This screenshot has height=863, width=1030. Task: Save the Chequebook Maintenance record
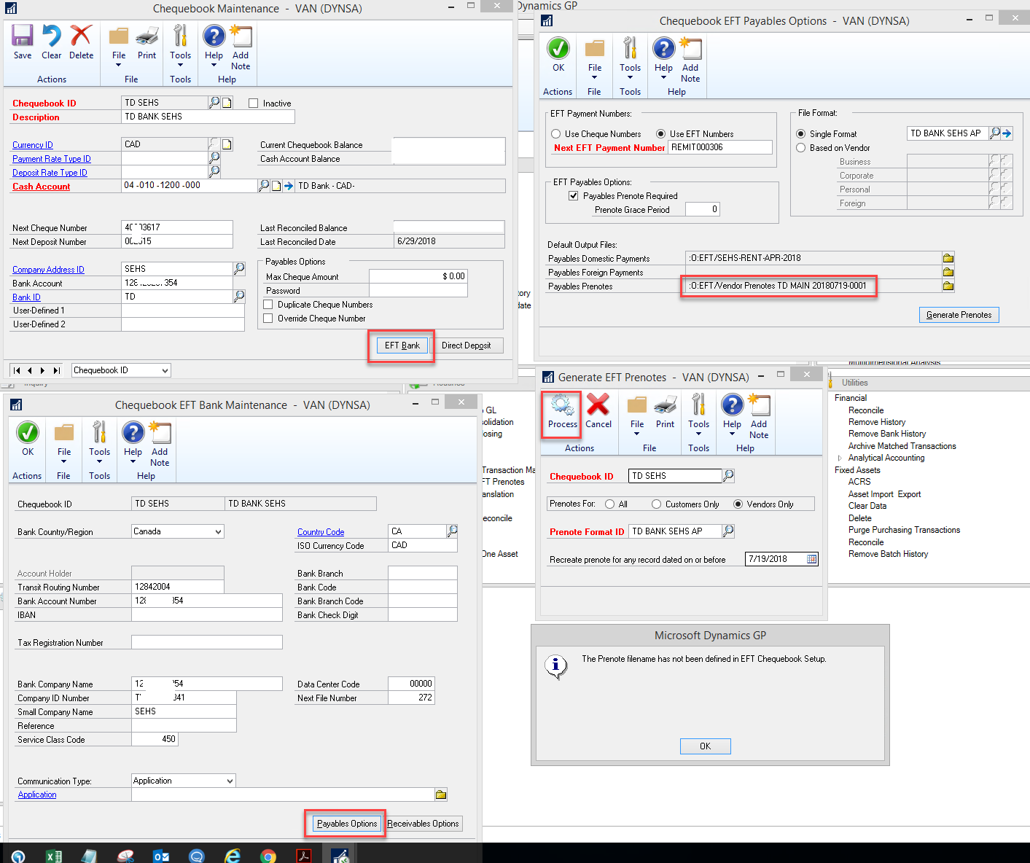coord(22,46)
